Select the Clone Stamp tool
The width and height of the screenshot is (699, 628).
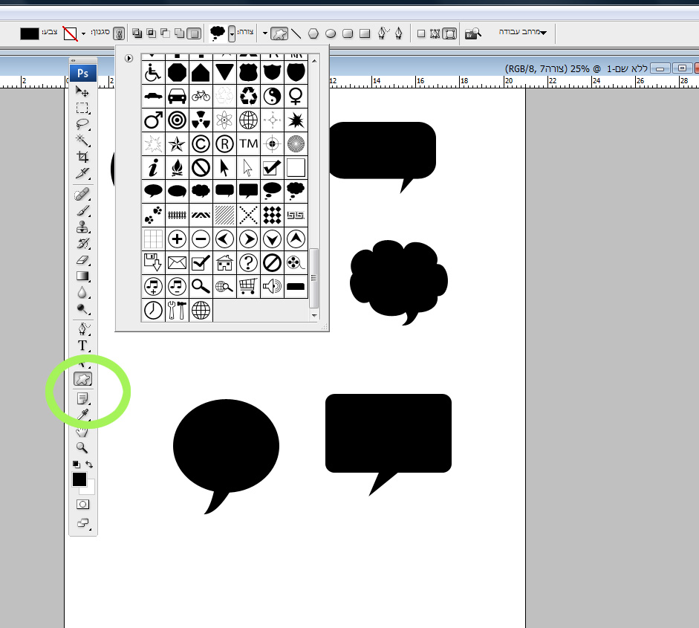[82, 227]
